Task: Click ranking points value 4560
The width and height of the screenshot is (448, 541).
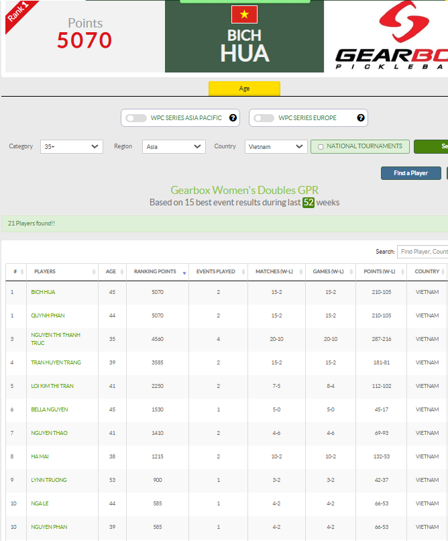Action: [x=158, y=339]
